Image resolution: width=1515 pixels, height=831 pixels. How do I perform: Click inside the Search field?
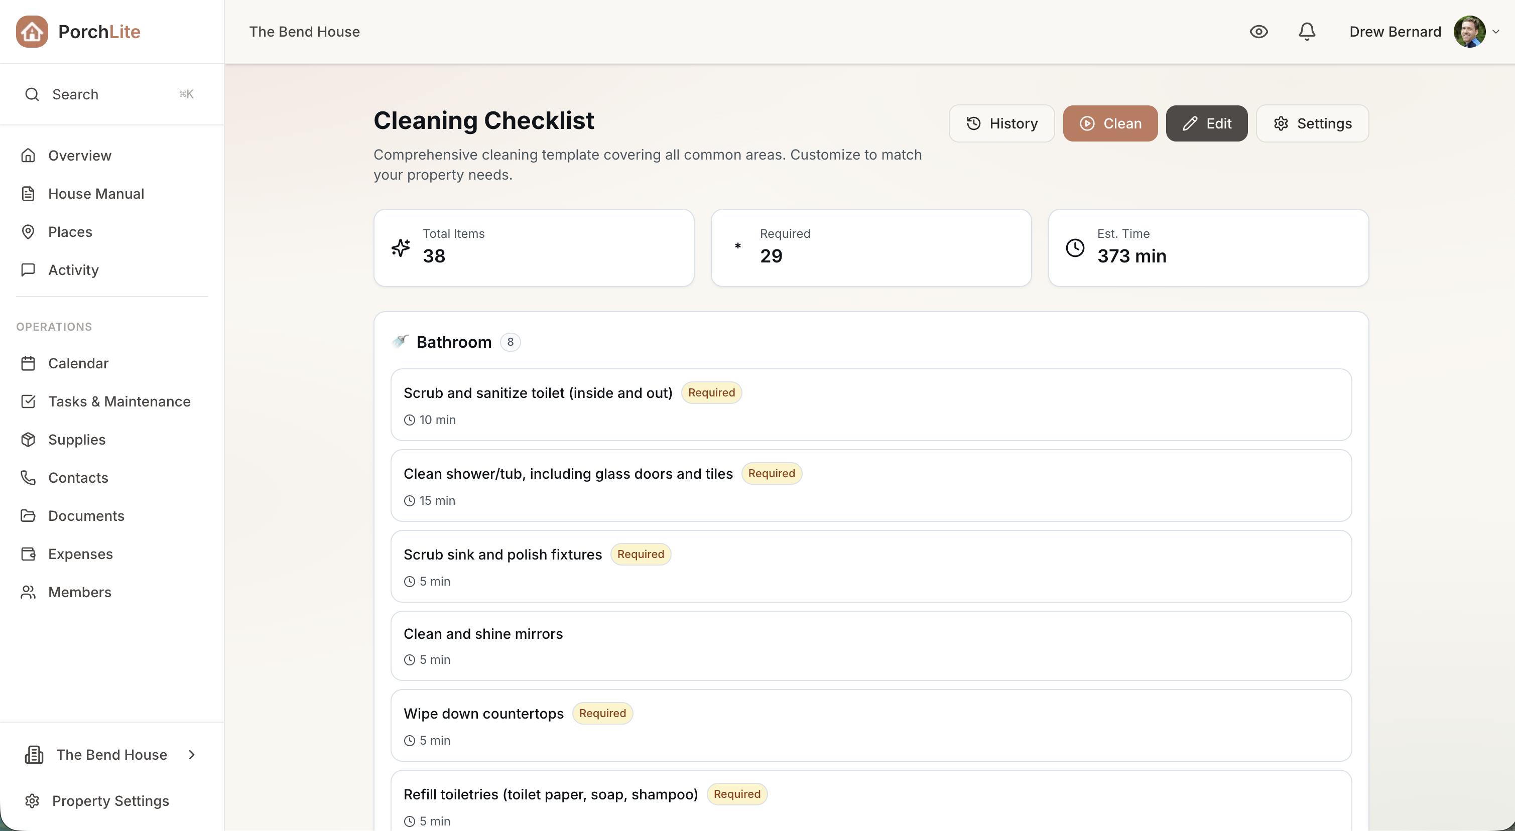click(x=94, y=94)
